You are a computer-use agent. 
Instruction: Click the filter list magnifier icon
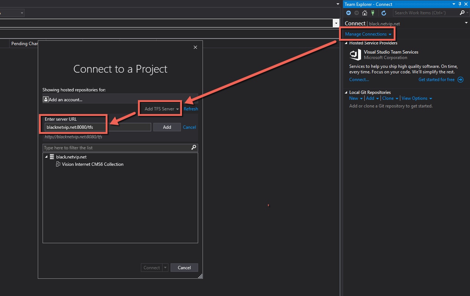click(x=194, y=147)
